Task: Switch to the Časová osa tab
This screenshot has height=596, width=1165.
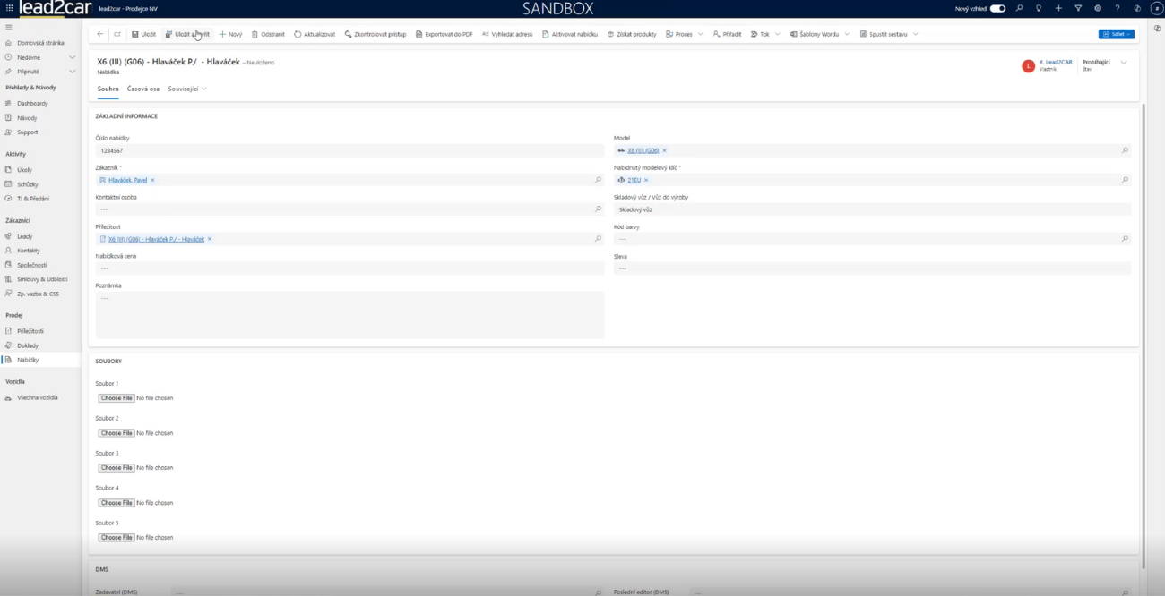Action: 143,89
